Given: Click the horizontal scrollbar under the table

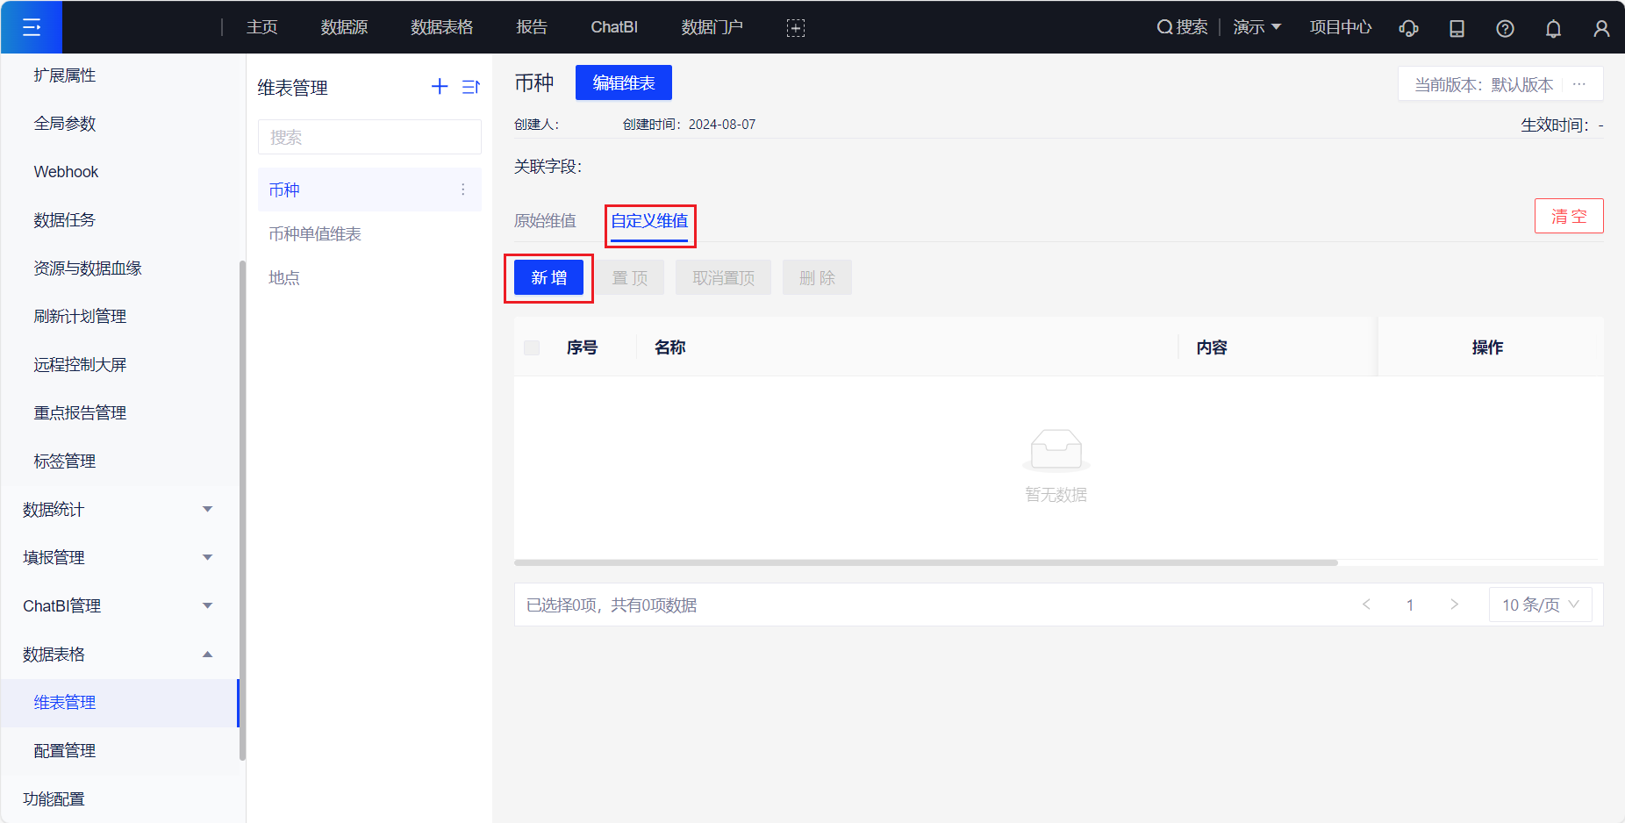Looking at the screenshot, I should (x=926, y=562).
